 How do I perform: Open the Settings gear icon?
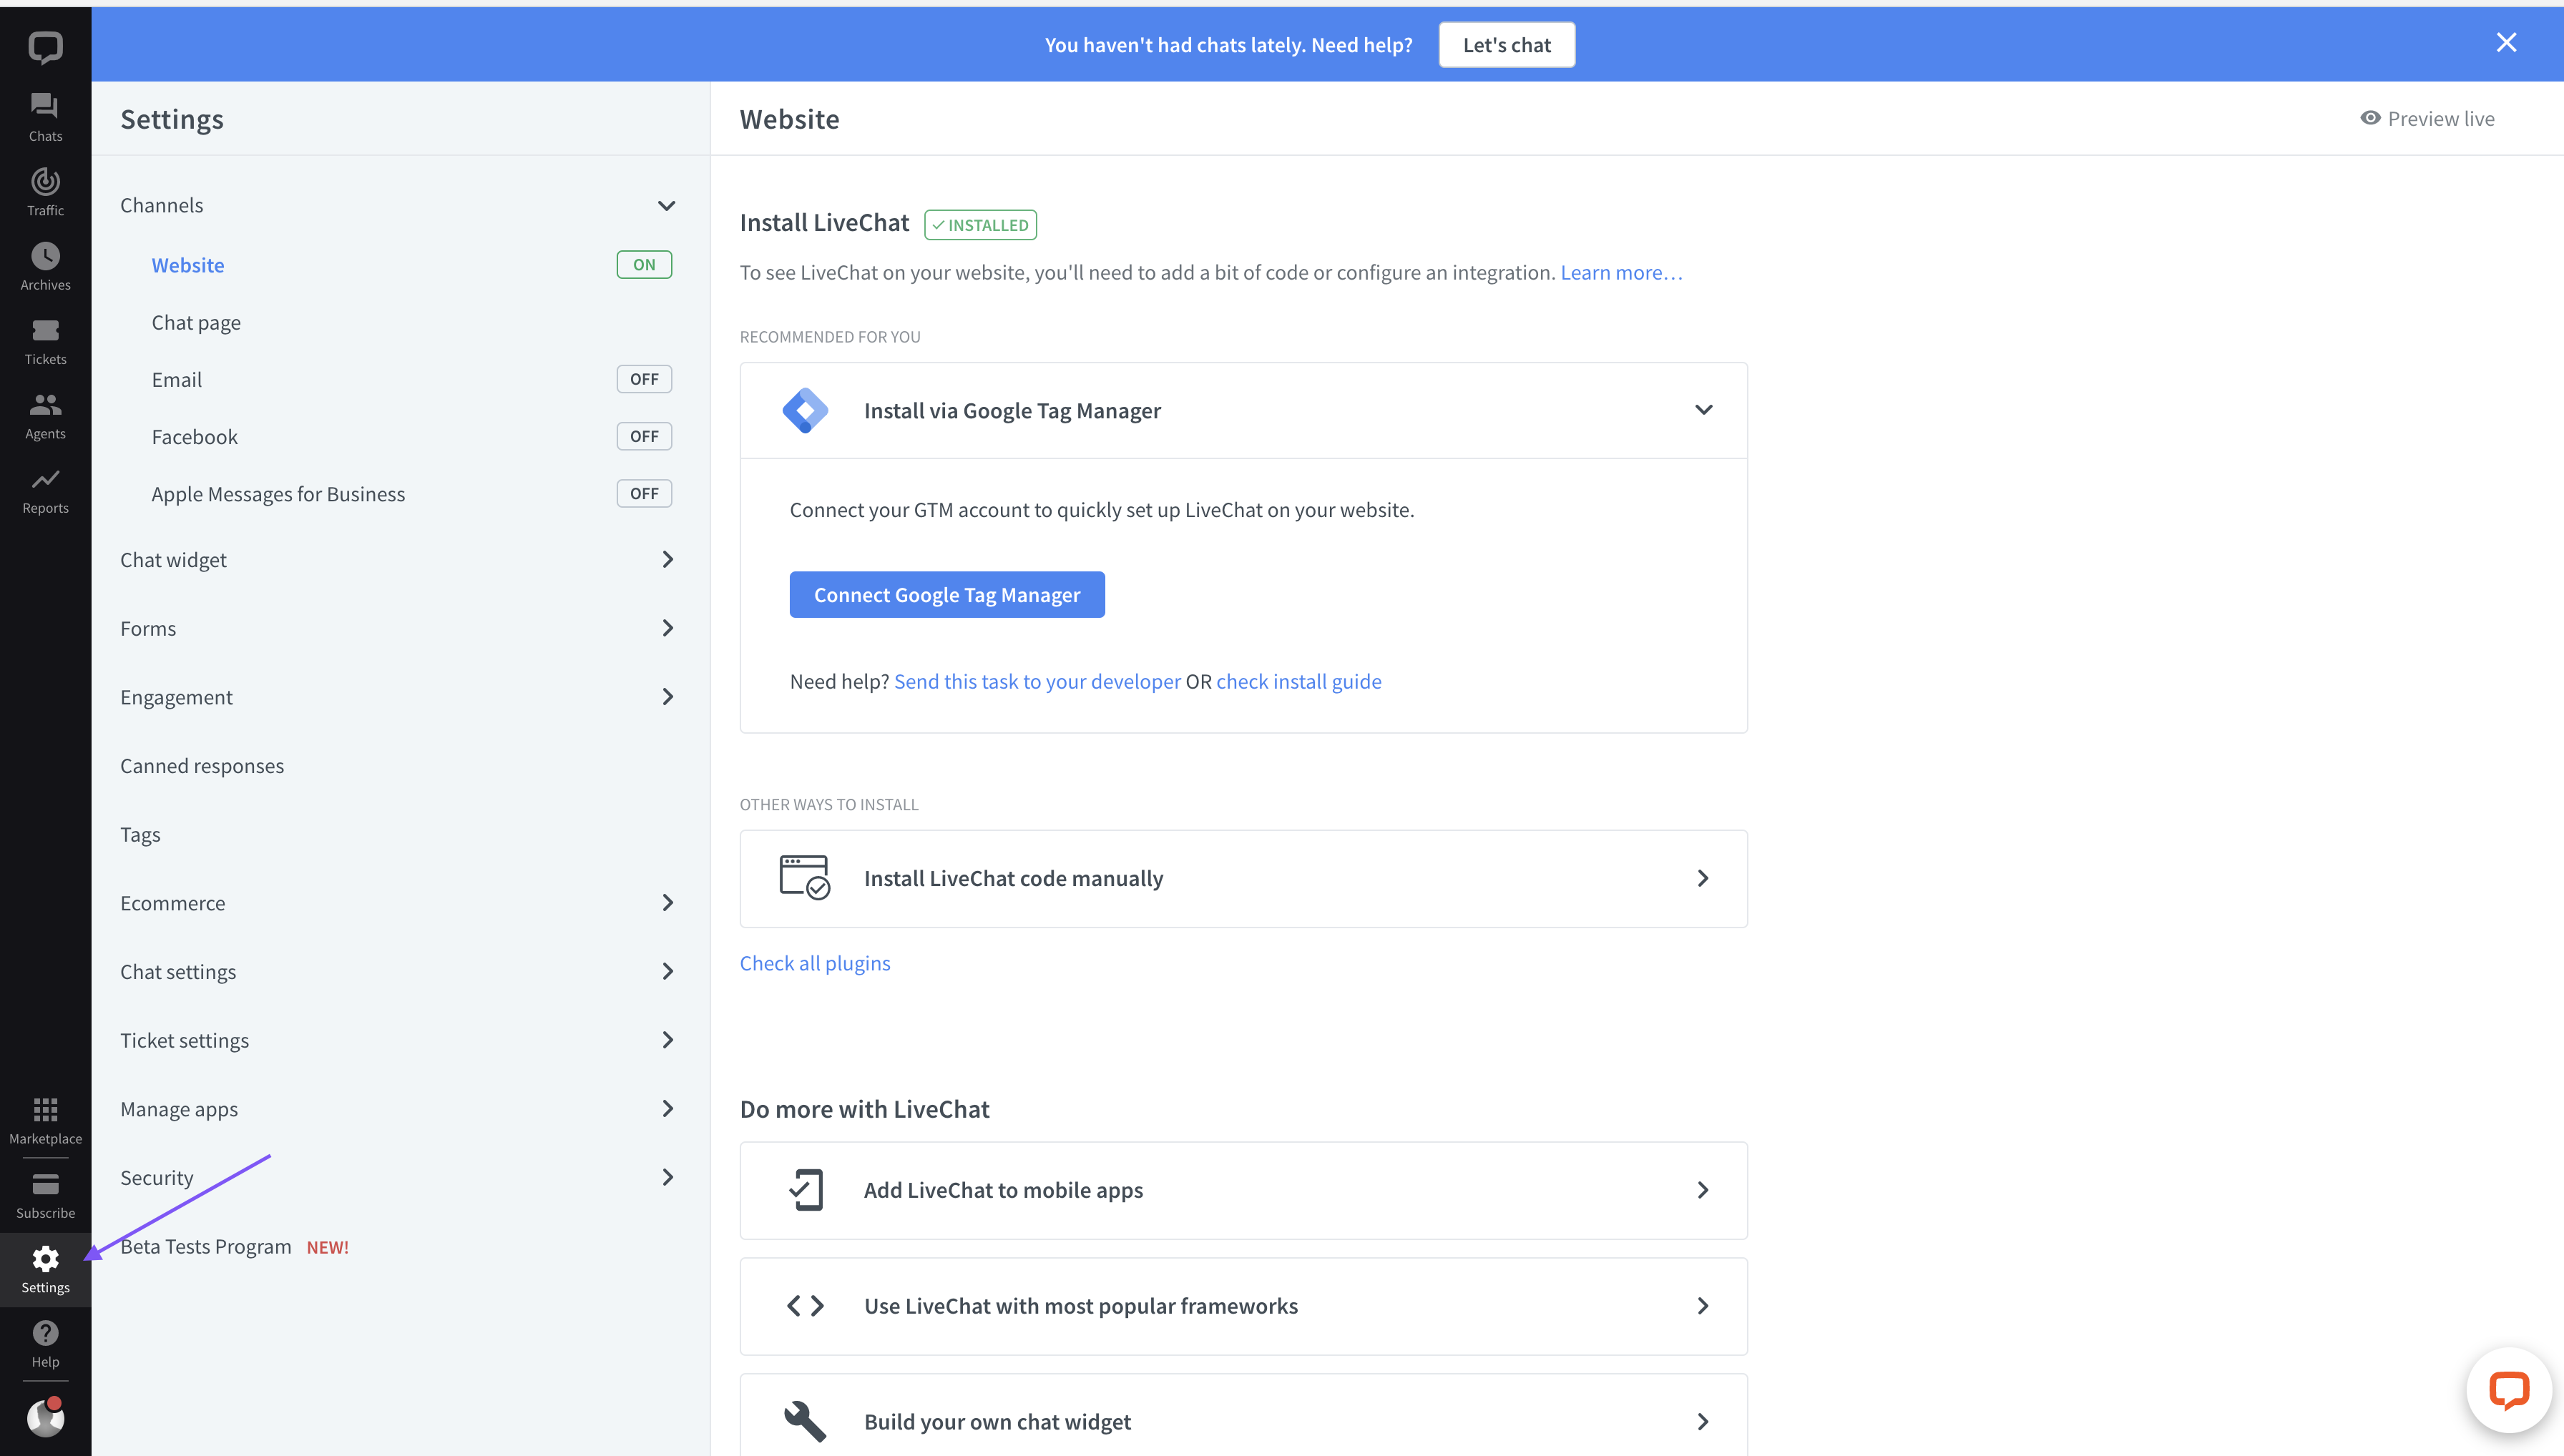click(45, 1258)
